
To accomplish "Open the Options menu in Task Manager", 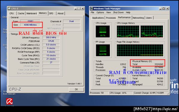I will [x=100, y=12].
